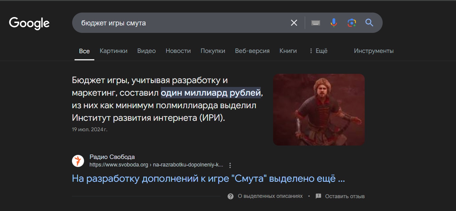Click the question mark help icon
The image size is (456, 211).
point(231,196)
